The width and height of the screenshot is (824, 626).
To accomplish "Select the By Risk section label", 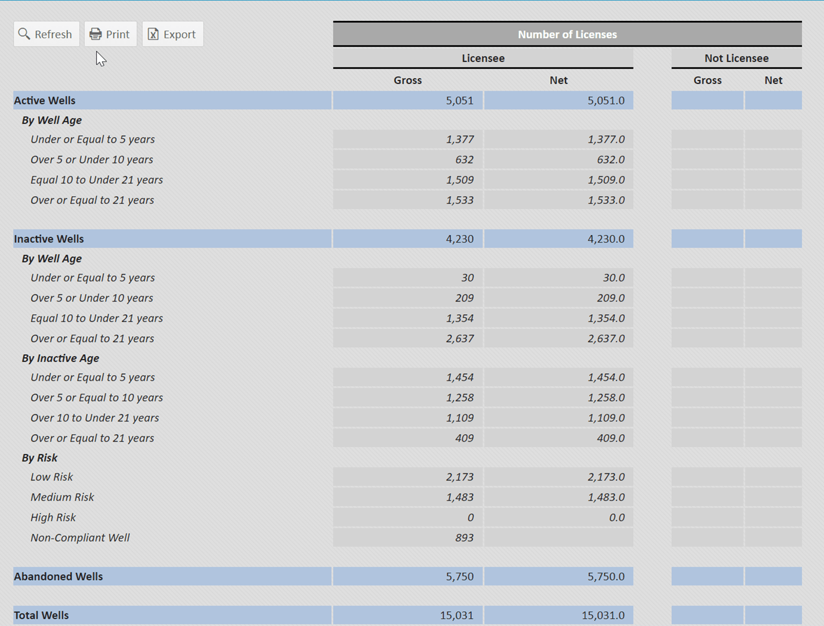I will [39, 457].
